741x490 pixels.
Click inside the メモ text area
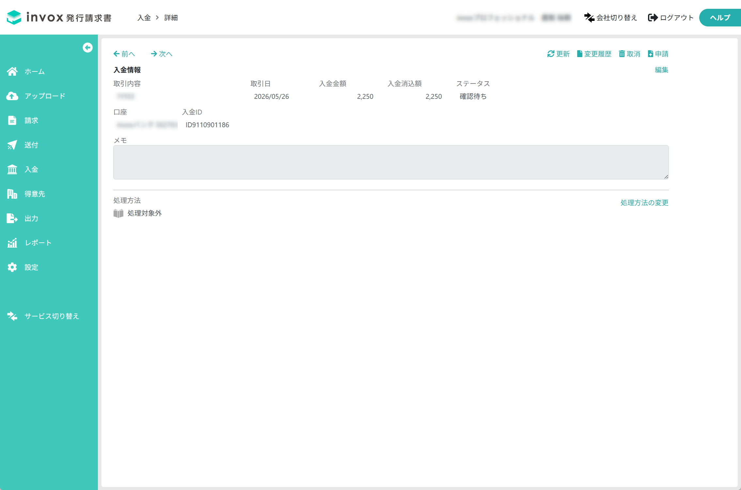pyautogui.click(x=391, y=162)
